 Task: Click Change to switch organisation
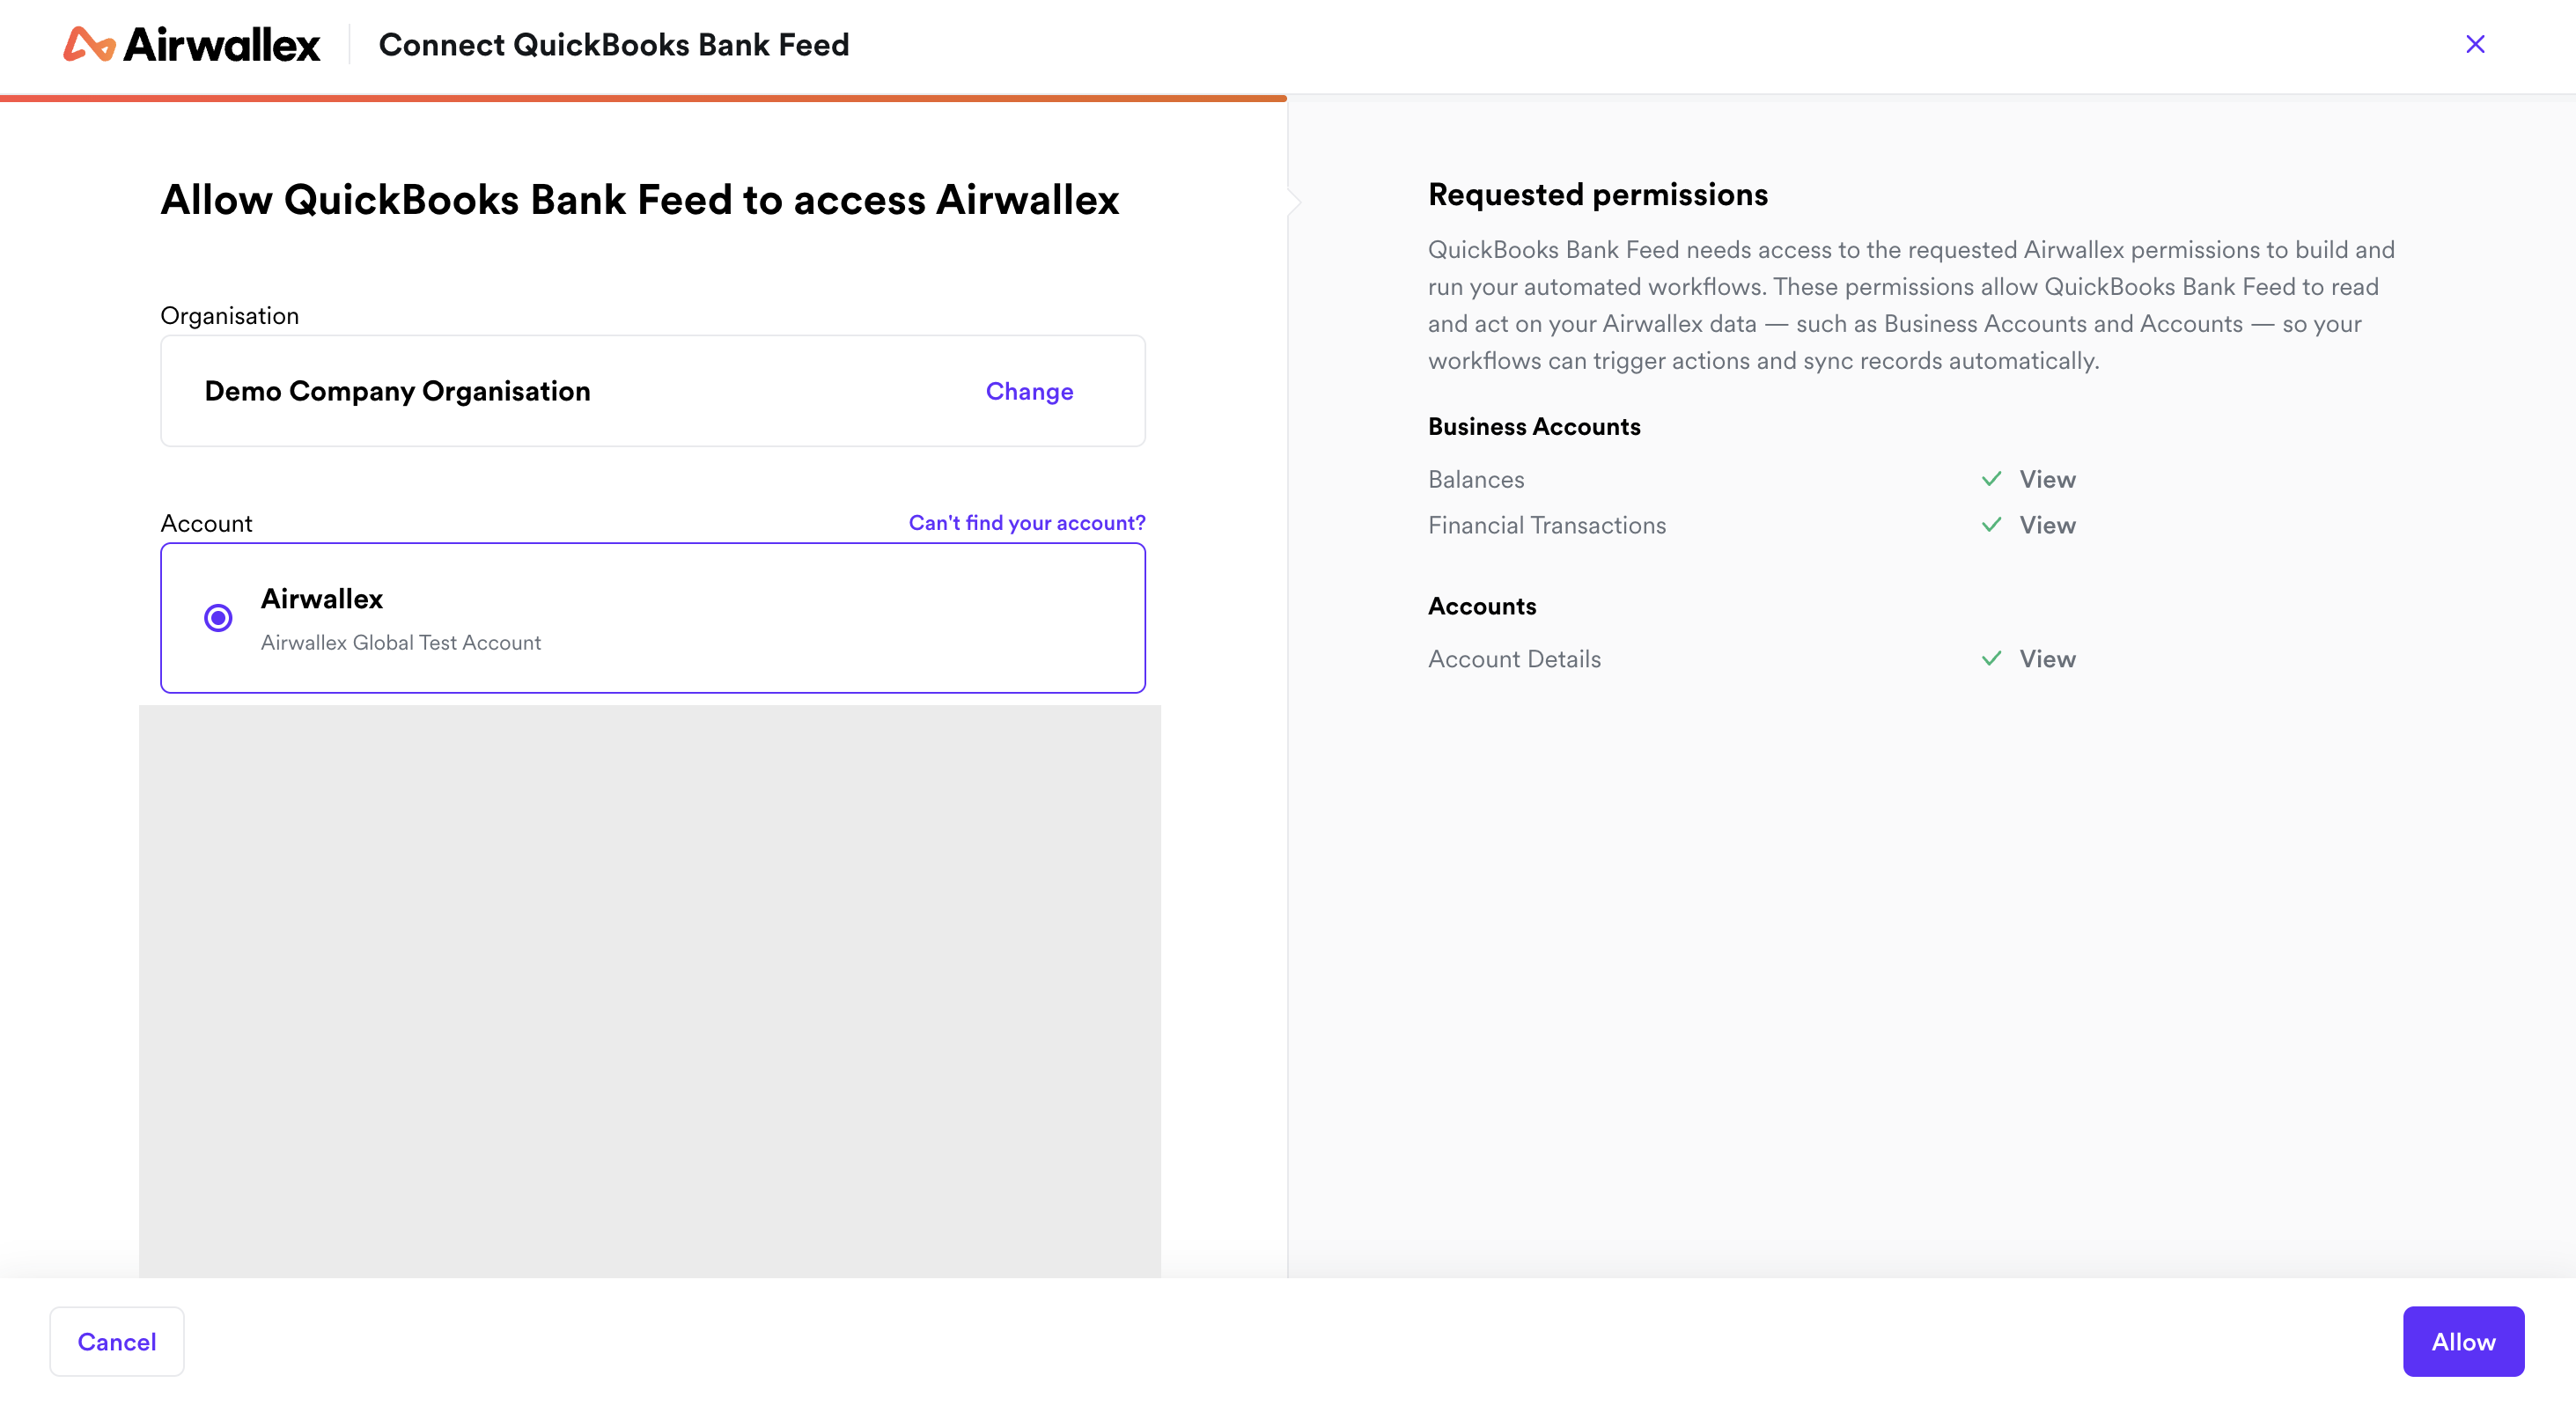coord(1029,391)
